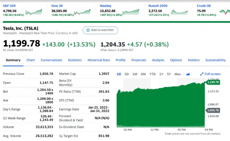Select the 1D chart range
The image size is (230, 141).
pos(119,74)
